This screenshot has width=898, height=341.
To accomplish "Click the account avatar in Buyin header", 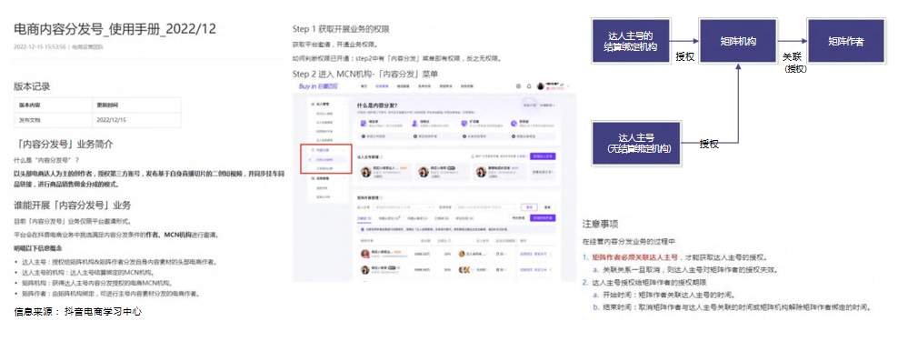I will [x=541, y=86].
